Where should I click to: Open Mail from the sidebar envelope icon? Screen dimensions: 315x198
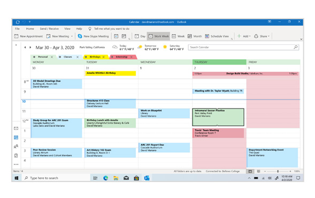(16, 128)
